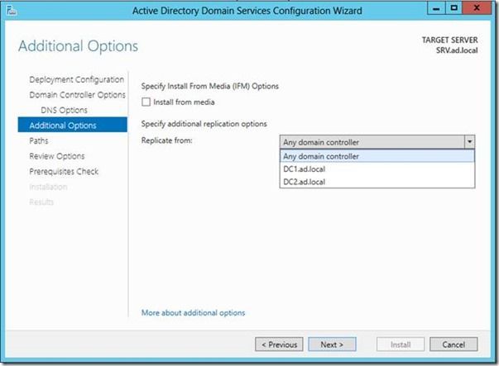Viewport: 499px width, 366px height.
Task: Open Domain Controller Options step
Action: pos(77,95)
